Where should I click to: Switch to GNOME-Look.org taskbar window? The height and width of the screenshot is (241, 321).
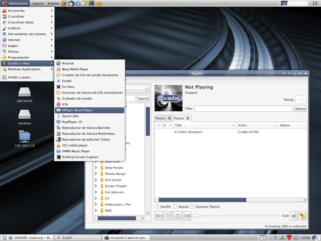pyautogui.click(x=30, y=238)
